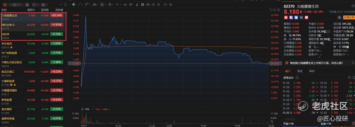Toggle the heart favorite for 02370
The image size is (355, 127).
tap(306, 17)
